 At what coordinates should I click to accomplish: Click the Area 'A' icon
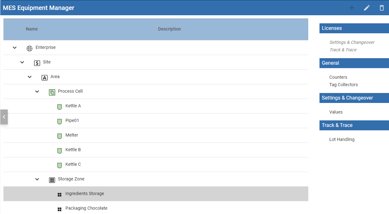pyautogui.click(x=45, y=77)
